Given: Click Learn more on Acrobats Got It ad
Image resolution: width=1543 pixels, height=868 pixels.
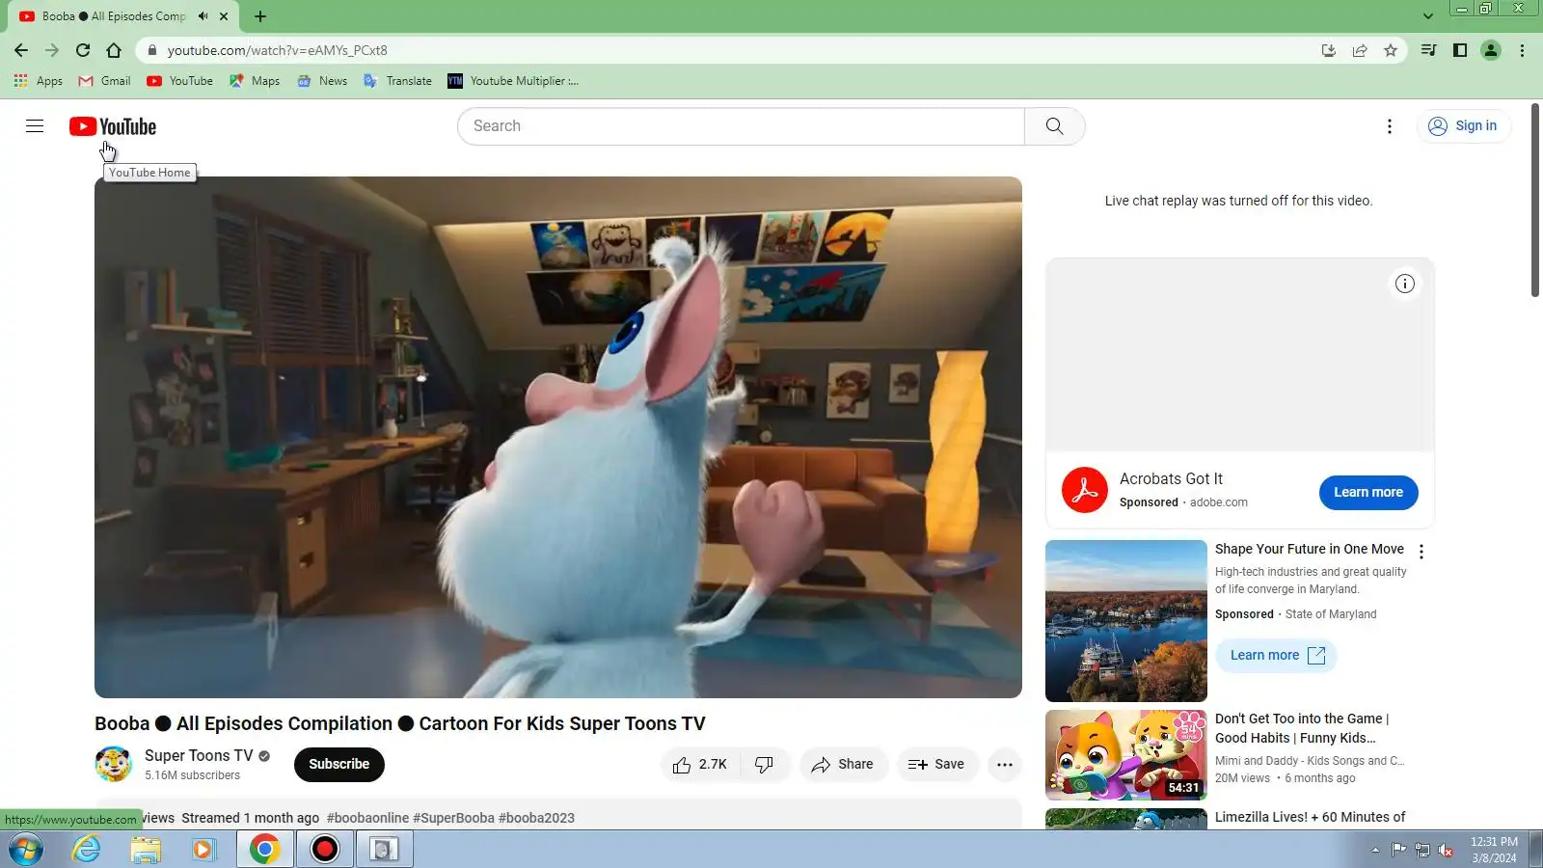Looking at the screenshot, I should point(1368,493).
